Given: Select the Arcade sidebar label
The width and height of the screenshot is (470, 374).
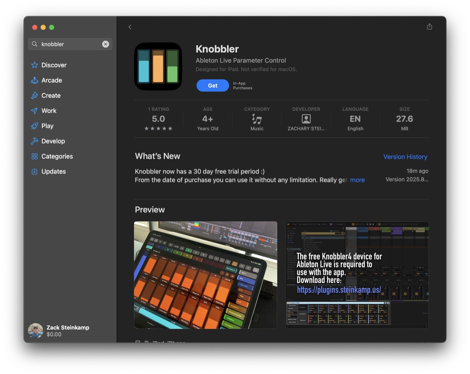Looking at the screenshot, I should pyautogui.click(x=52, y=80).
